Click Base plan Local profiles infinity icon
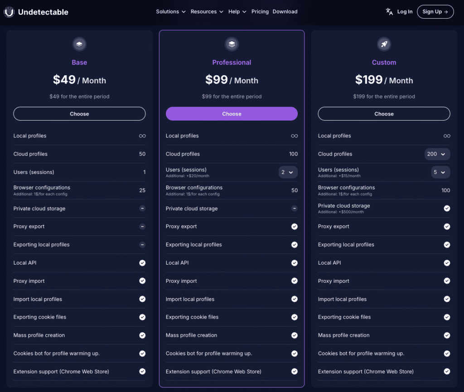The width and height of the screenshot is (464, 392). tap(142, 136)
